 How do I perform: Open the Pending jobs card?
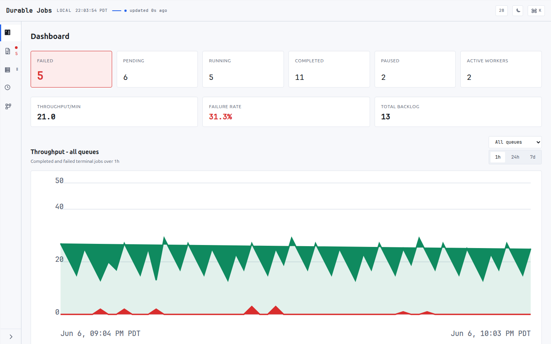tap(157, 69)
